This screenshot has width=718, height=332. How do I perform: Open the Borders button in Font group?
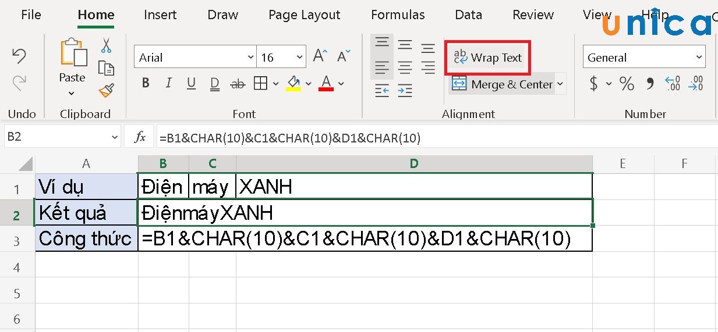(260, 83)
